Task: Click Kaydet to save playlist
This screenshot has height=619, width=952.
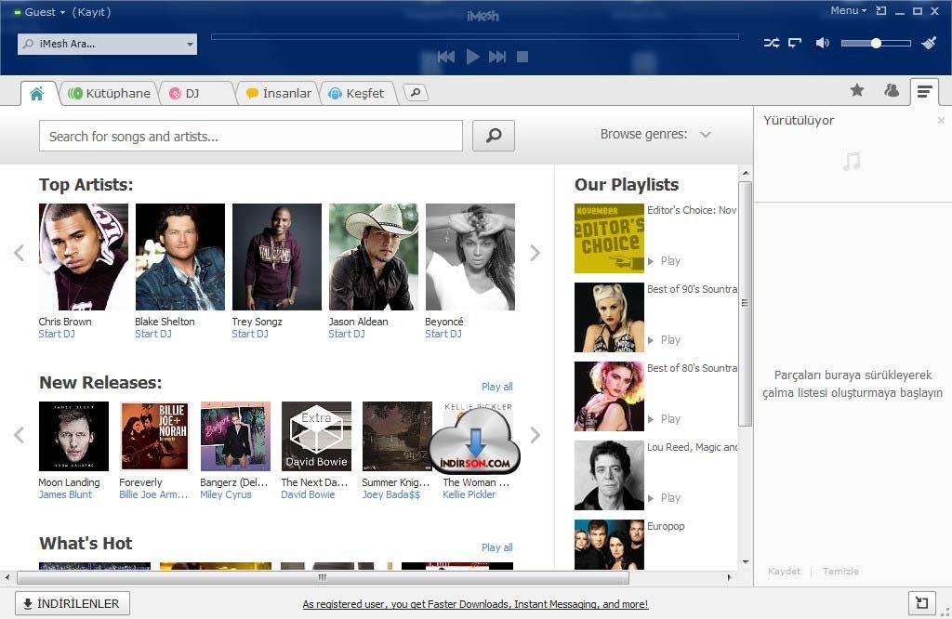Action: coord(784,571)
